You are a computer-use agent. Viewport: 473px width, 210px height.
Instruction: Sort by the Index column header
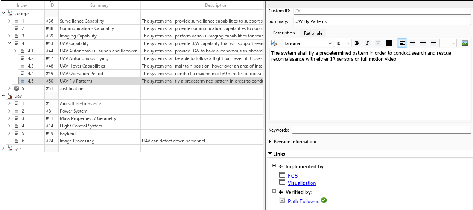tap(22, 5)
